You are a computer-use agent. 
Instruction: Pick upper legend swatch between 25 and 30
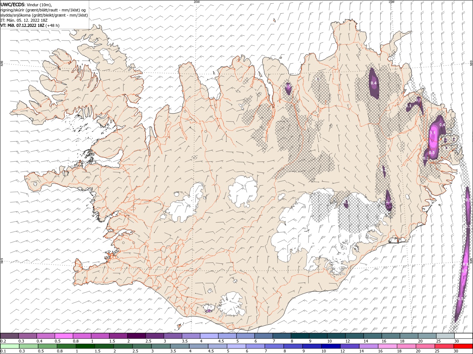pos(445,336)
